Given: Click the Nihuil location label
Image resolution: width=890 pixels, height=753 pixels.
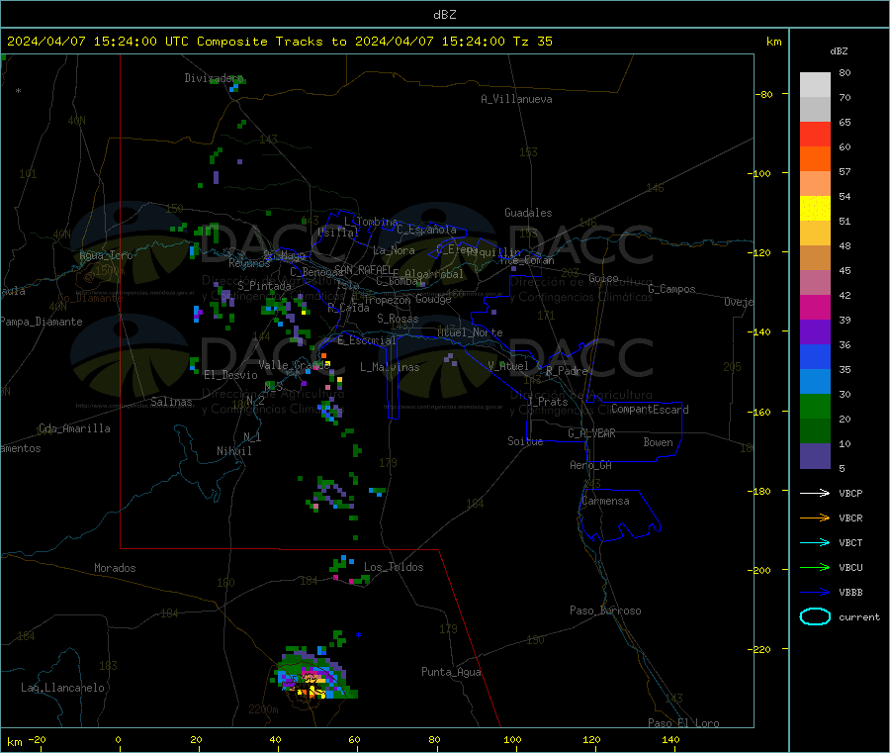Looking at the screenshot, I should (x=233, y=451).
